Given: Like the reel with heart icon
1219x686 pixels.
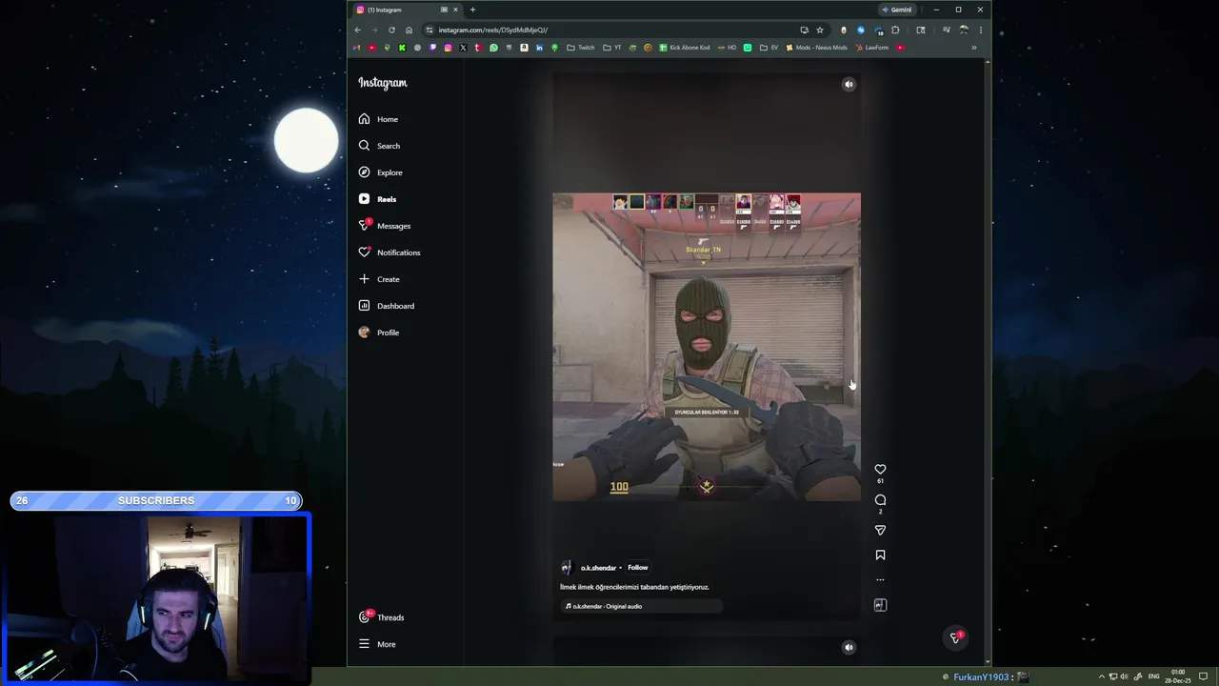Looking at the screenshot, I should [x=880, y=470].
